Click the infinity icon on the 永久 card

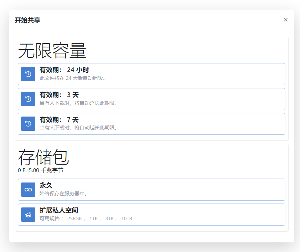(x=28, y=189)
